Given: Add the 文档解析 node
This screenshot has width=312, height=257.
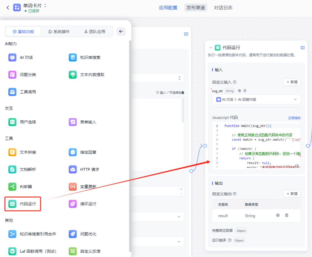Looking at the screenshot, I should (22, 169).
